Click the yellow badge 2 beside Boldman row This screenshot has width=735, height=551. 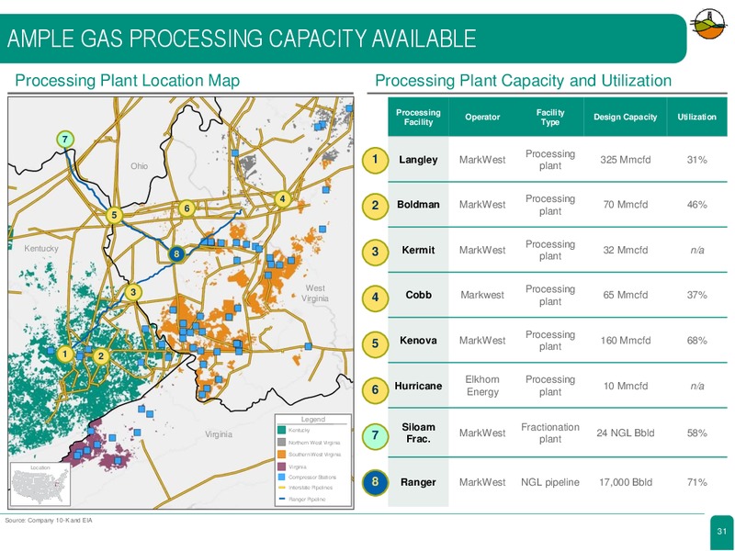(375, 206)
